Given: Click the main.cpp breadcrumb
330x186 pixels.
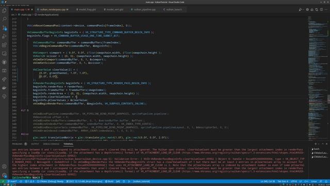Looking at the screenshot, I should pyautogui.click(x=25, y=15).
